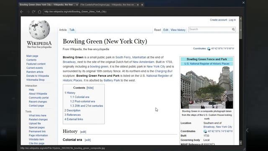Open U.S. National Register of Historic Places link
This screenshot has width=268, height=151.
(207, 64)
